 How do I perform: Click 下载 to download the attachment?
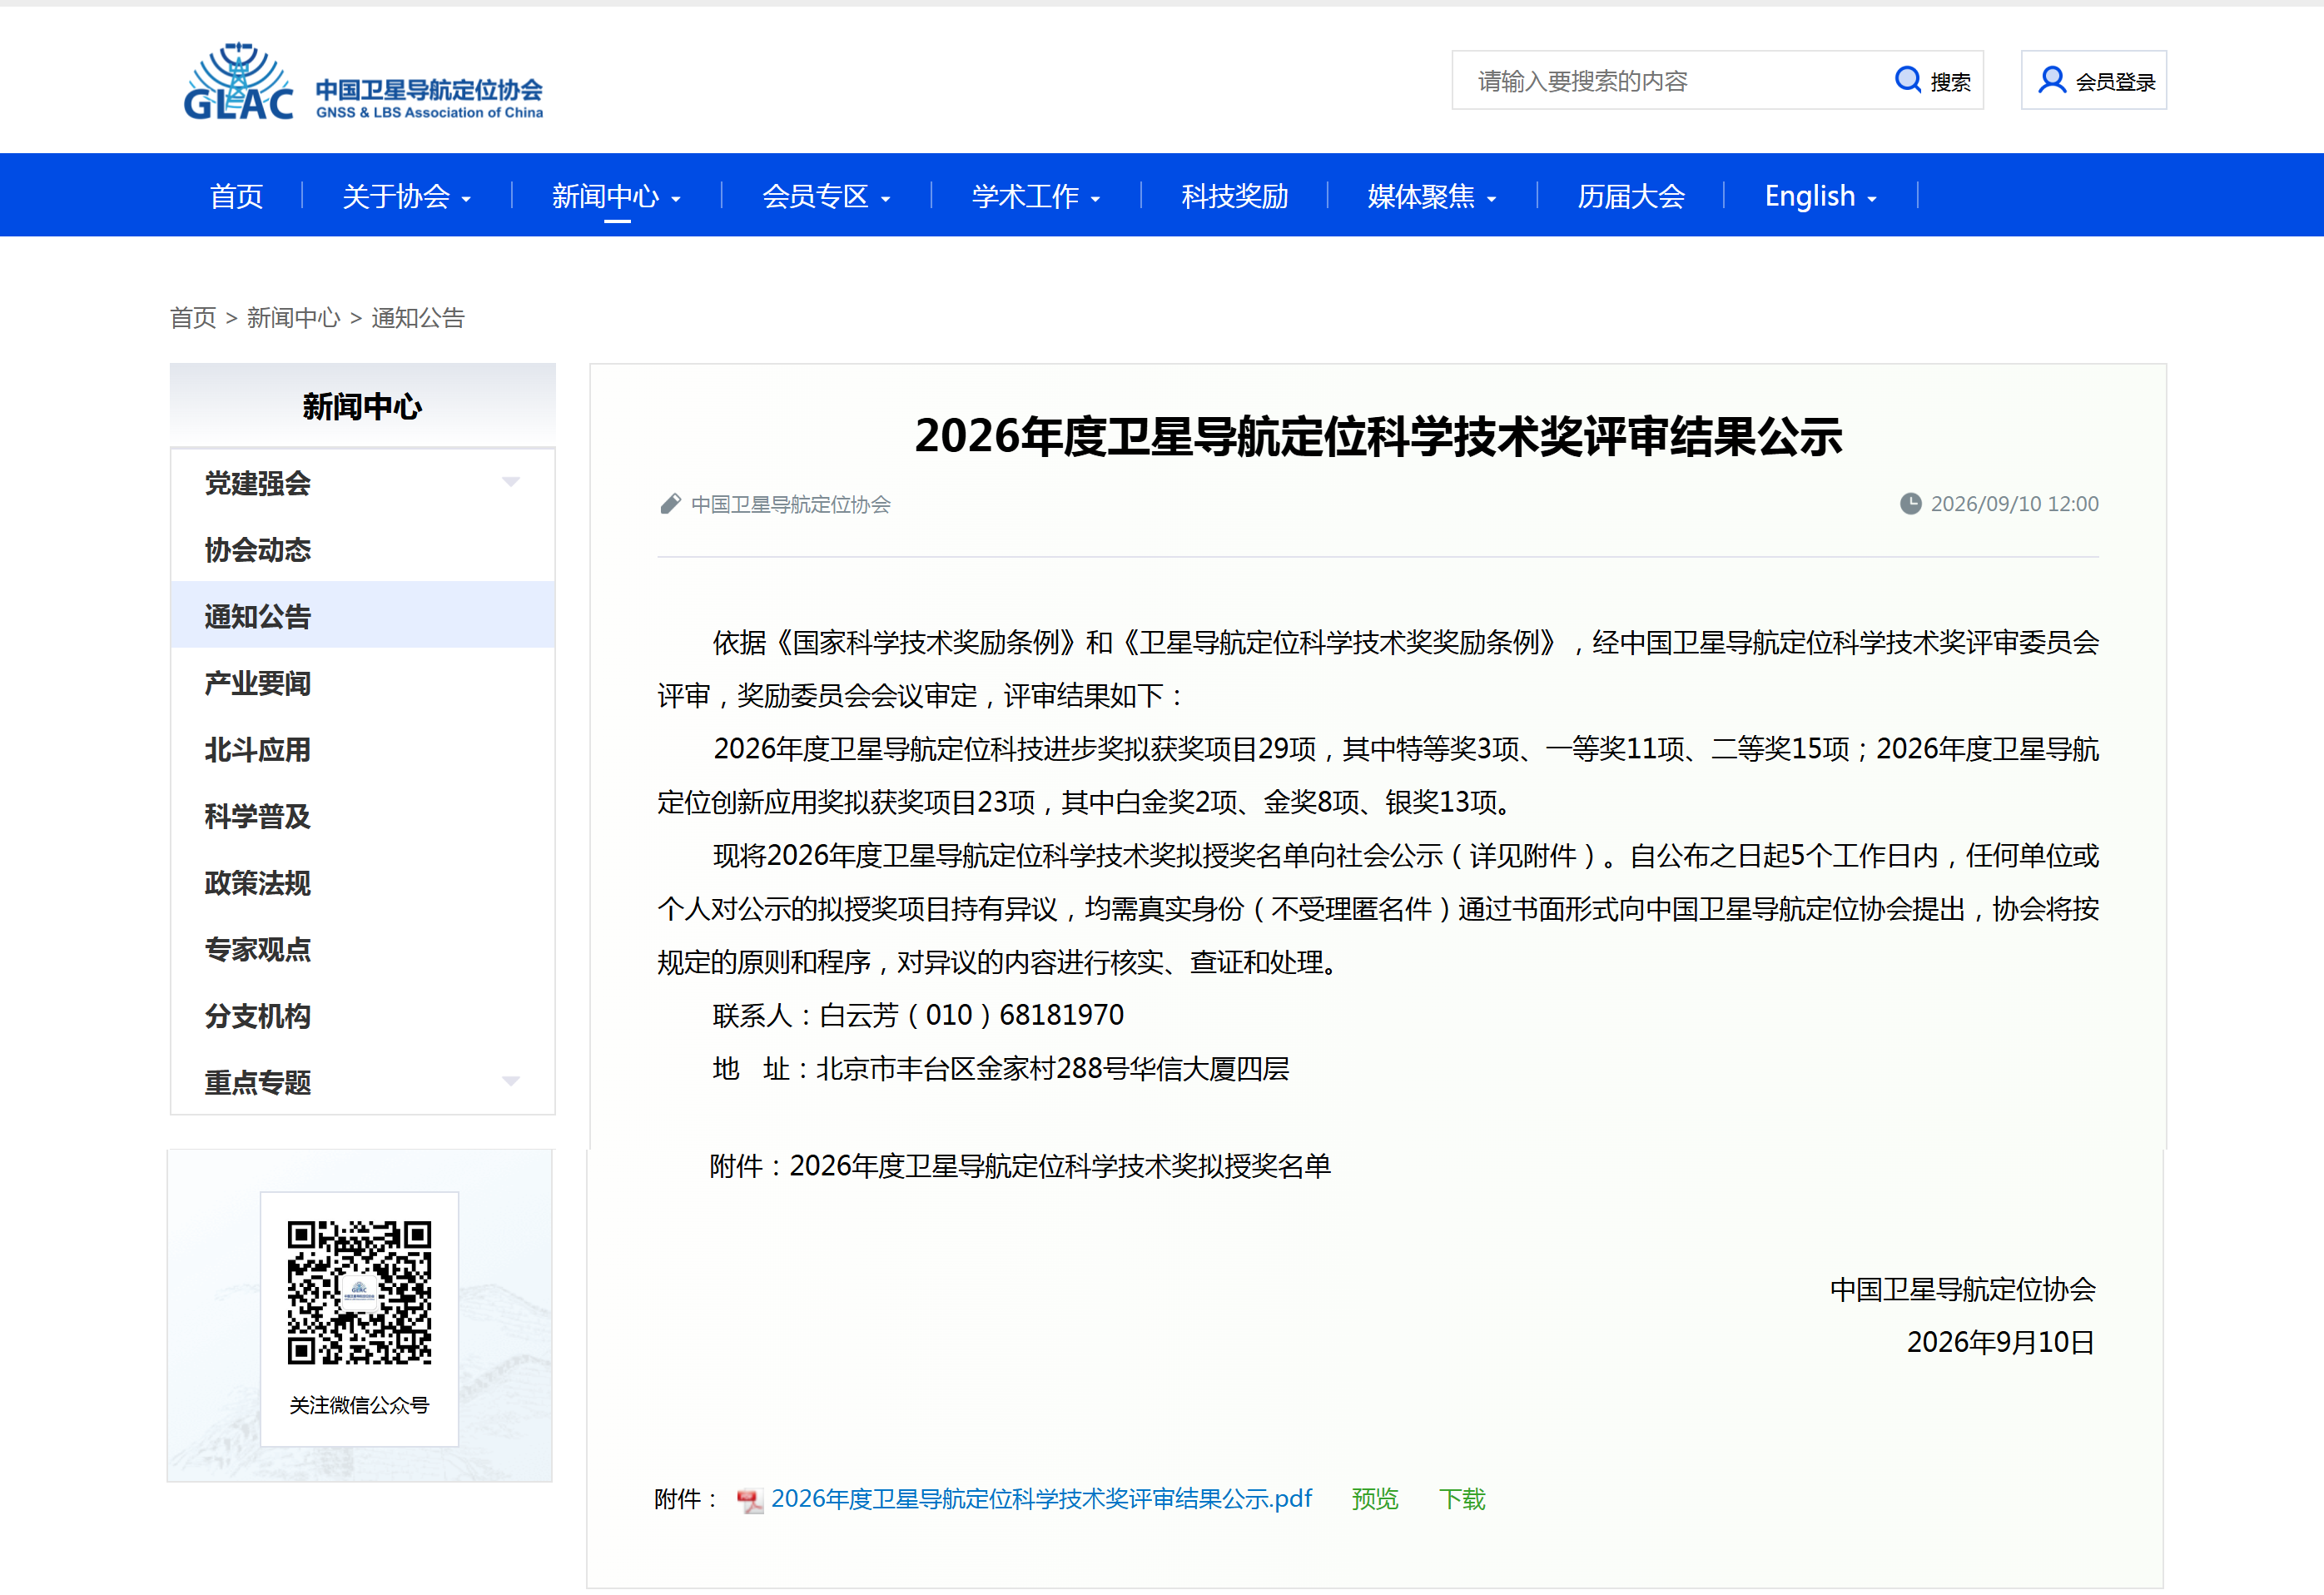pyautogui.click(x=1462, y=1500)
